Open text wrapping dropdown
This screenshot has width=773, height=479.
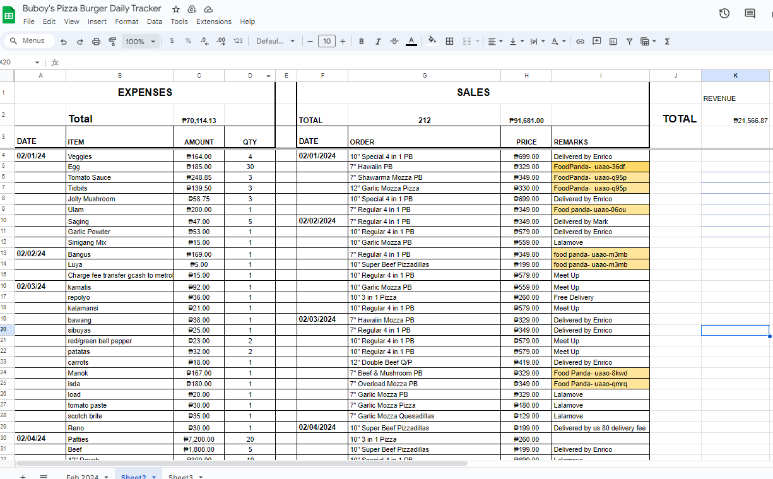click(x=537, y=42)
